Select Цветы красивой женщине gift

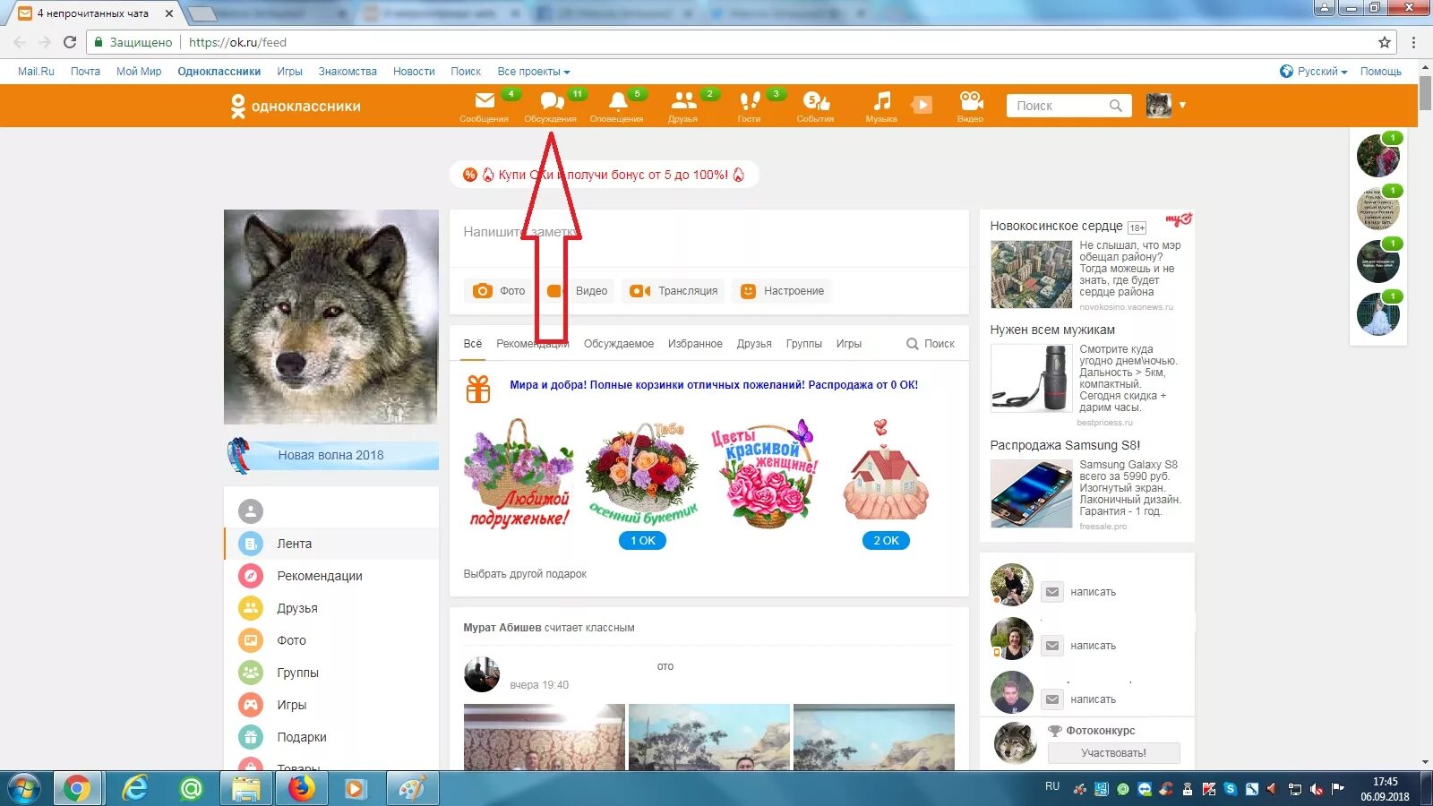pyautogui.click(x=765, y=475)
